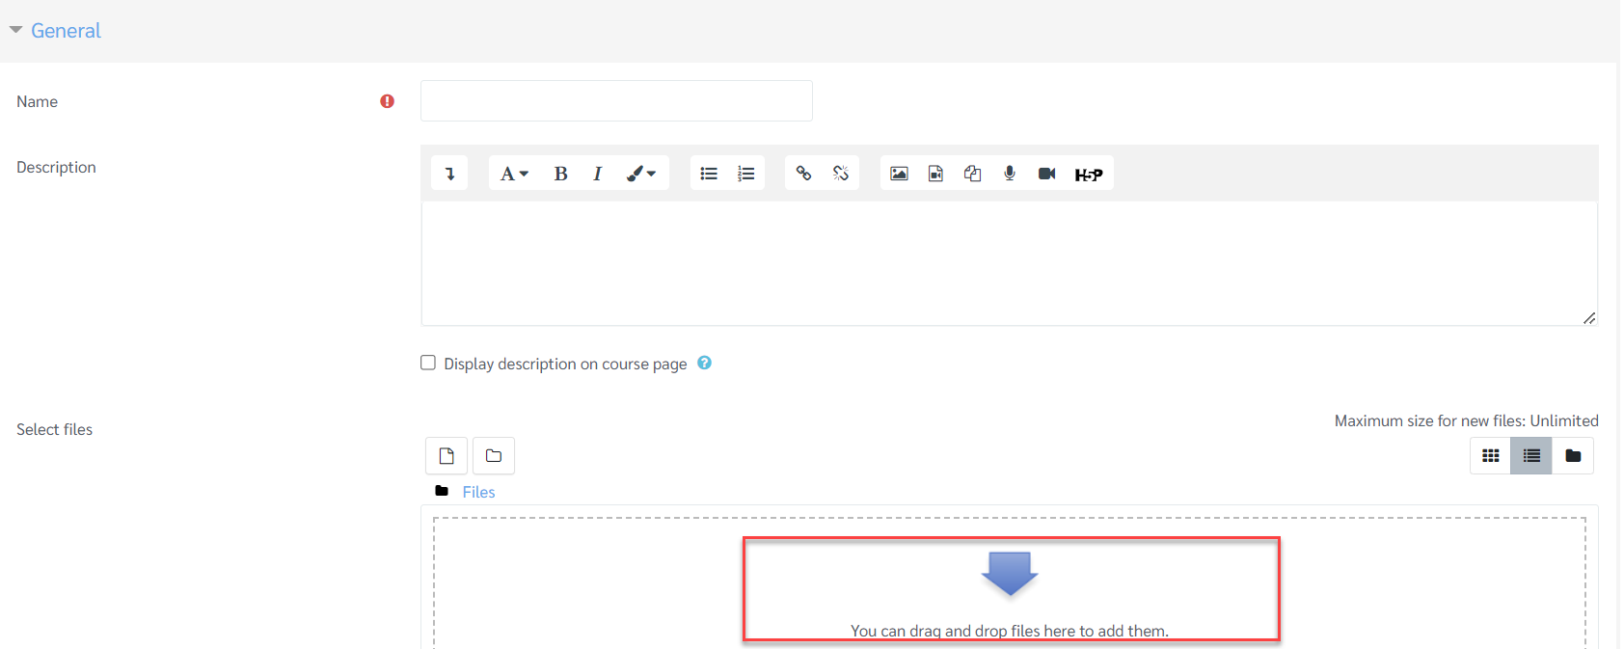Image resolution: width=1624 pixels, height=649 pixels.
Task: Click the record video camera icon
Action: coord(1046,174)
